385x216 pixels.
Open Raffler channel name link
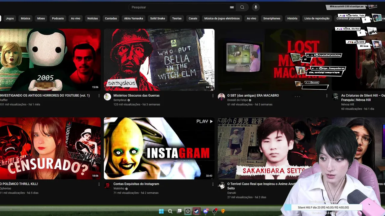pos(4,100)
